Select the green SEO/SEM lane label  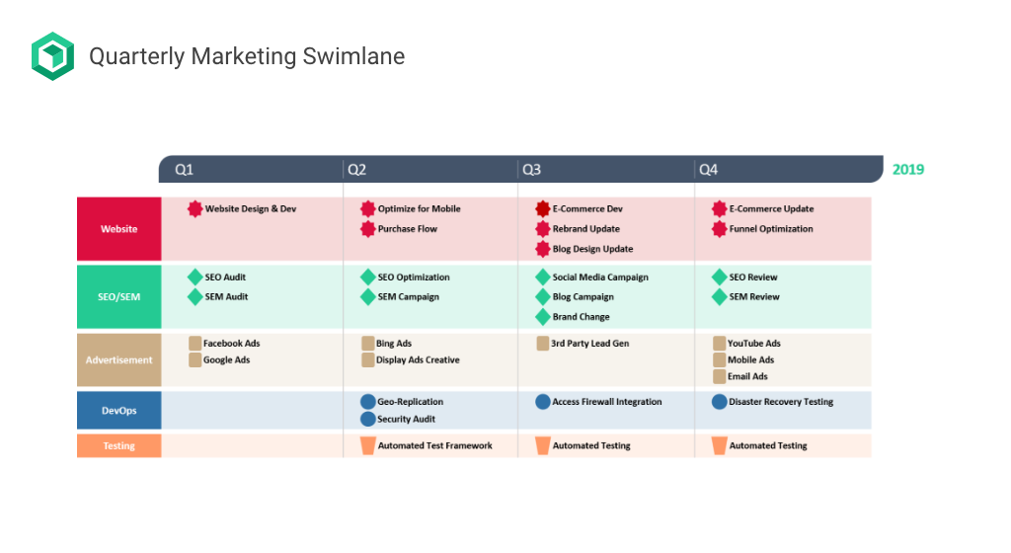[118, 296]
